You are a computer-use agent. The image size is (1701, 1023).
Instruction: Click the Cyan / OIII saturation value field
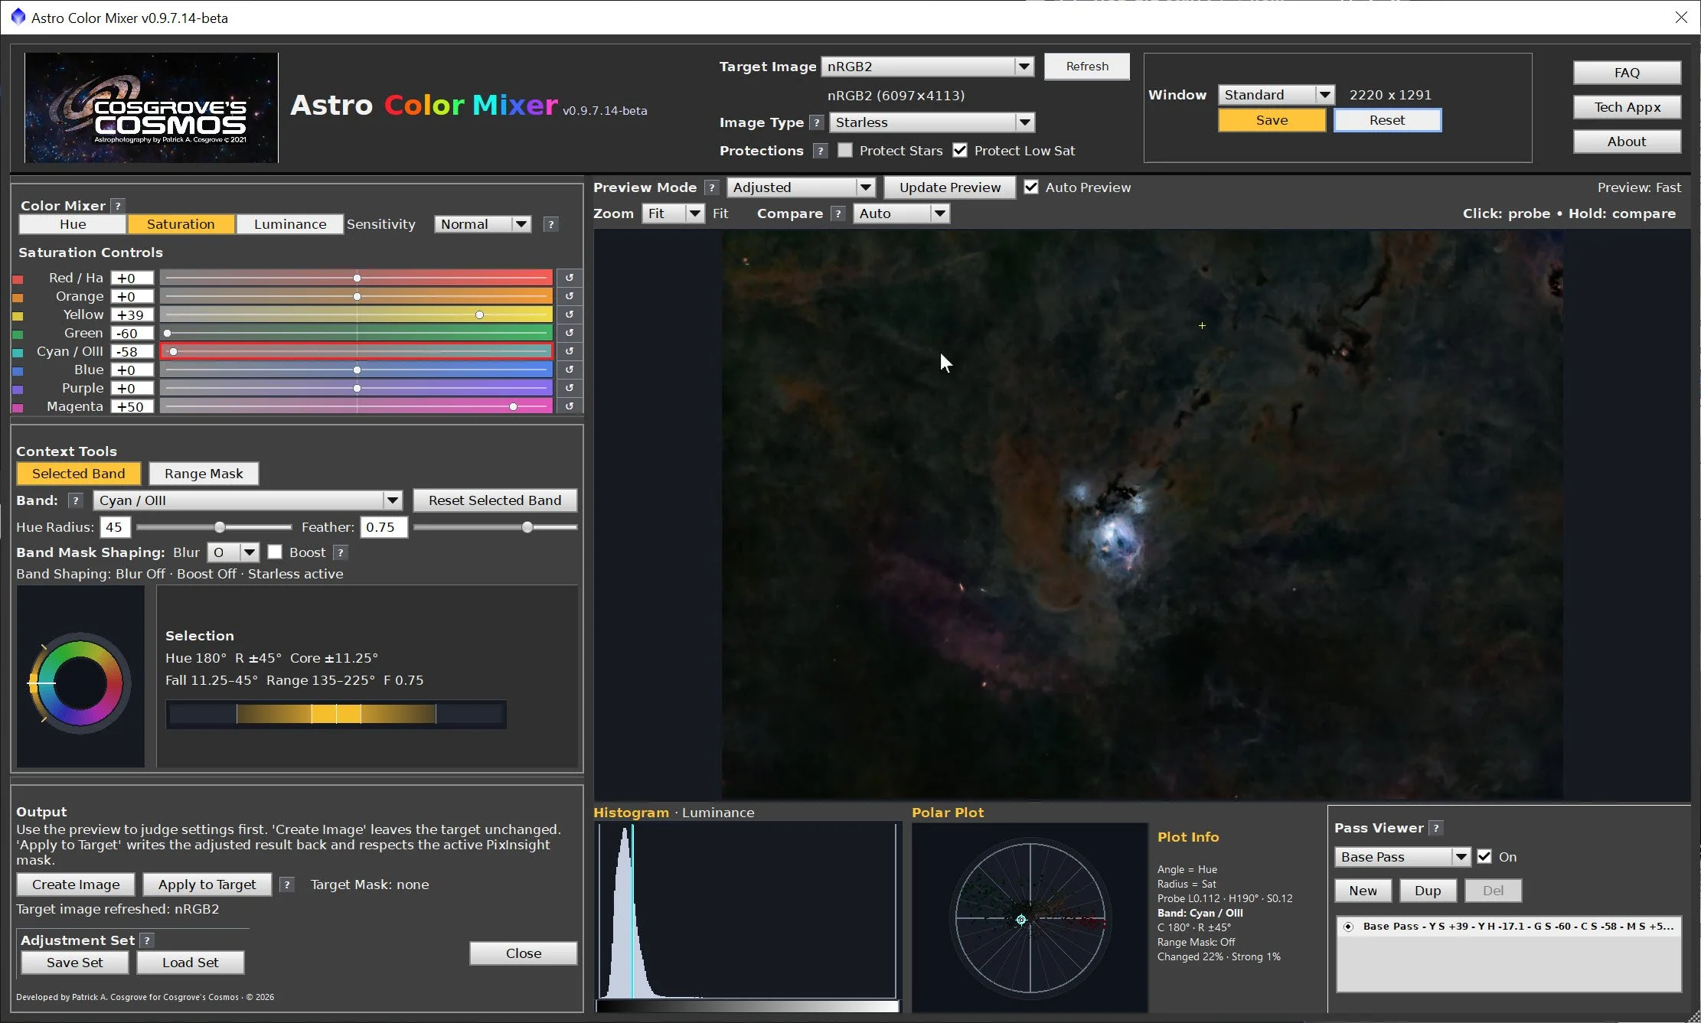(x=132, y=352)
